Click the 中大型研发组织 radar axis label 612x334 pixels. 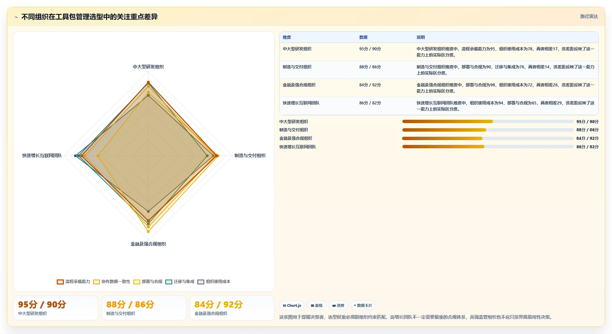pyautogui.click(x=148, y=67)
